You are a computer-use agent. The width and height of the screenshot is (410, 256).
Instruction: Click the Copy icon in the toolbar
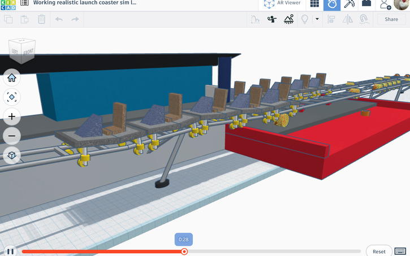pos(8,19)
